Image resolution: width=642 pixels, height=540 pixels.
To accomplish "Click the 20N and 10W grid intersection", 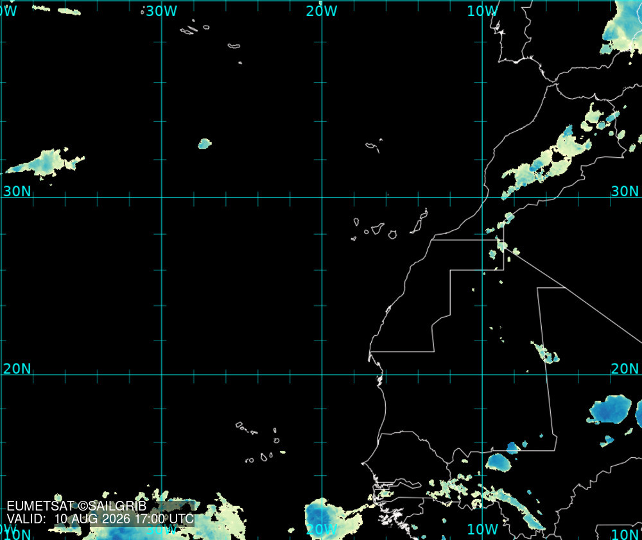I will (x=482, y=375).
